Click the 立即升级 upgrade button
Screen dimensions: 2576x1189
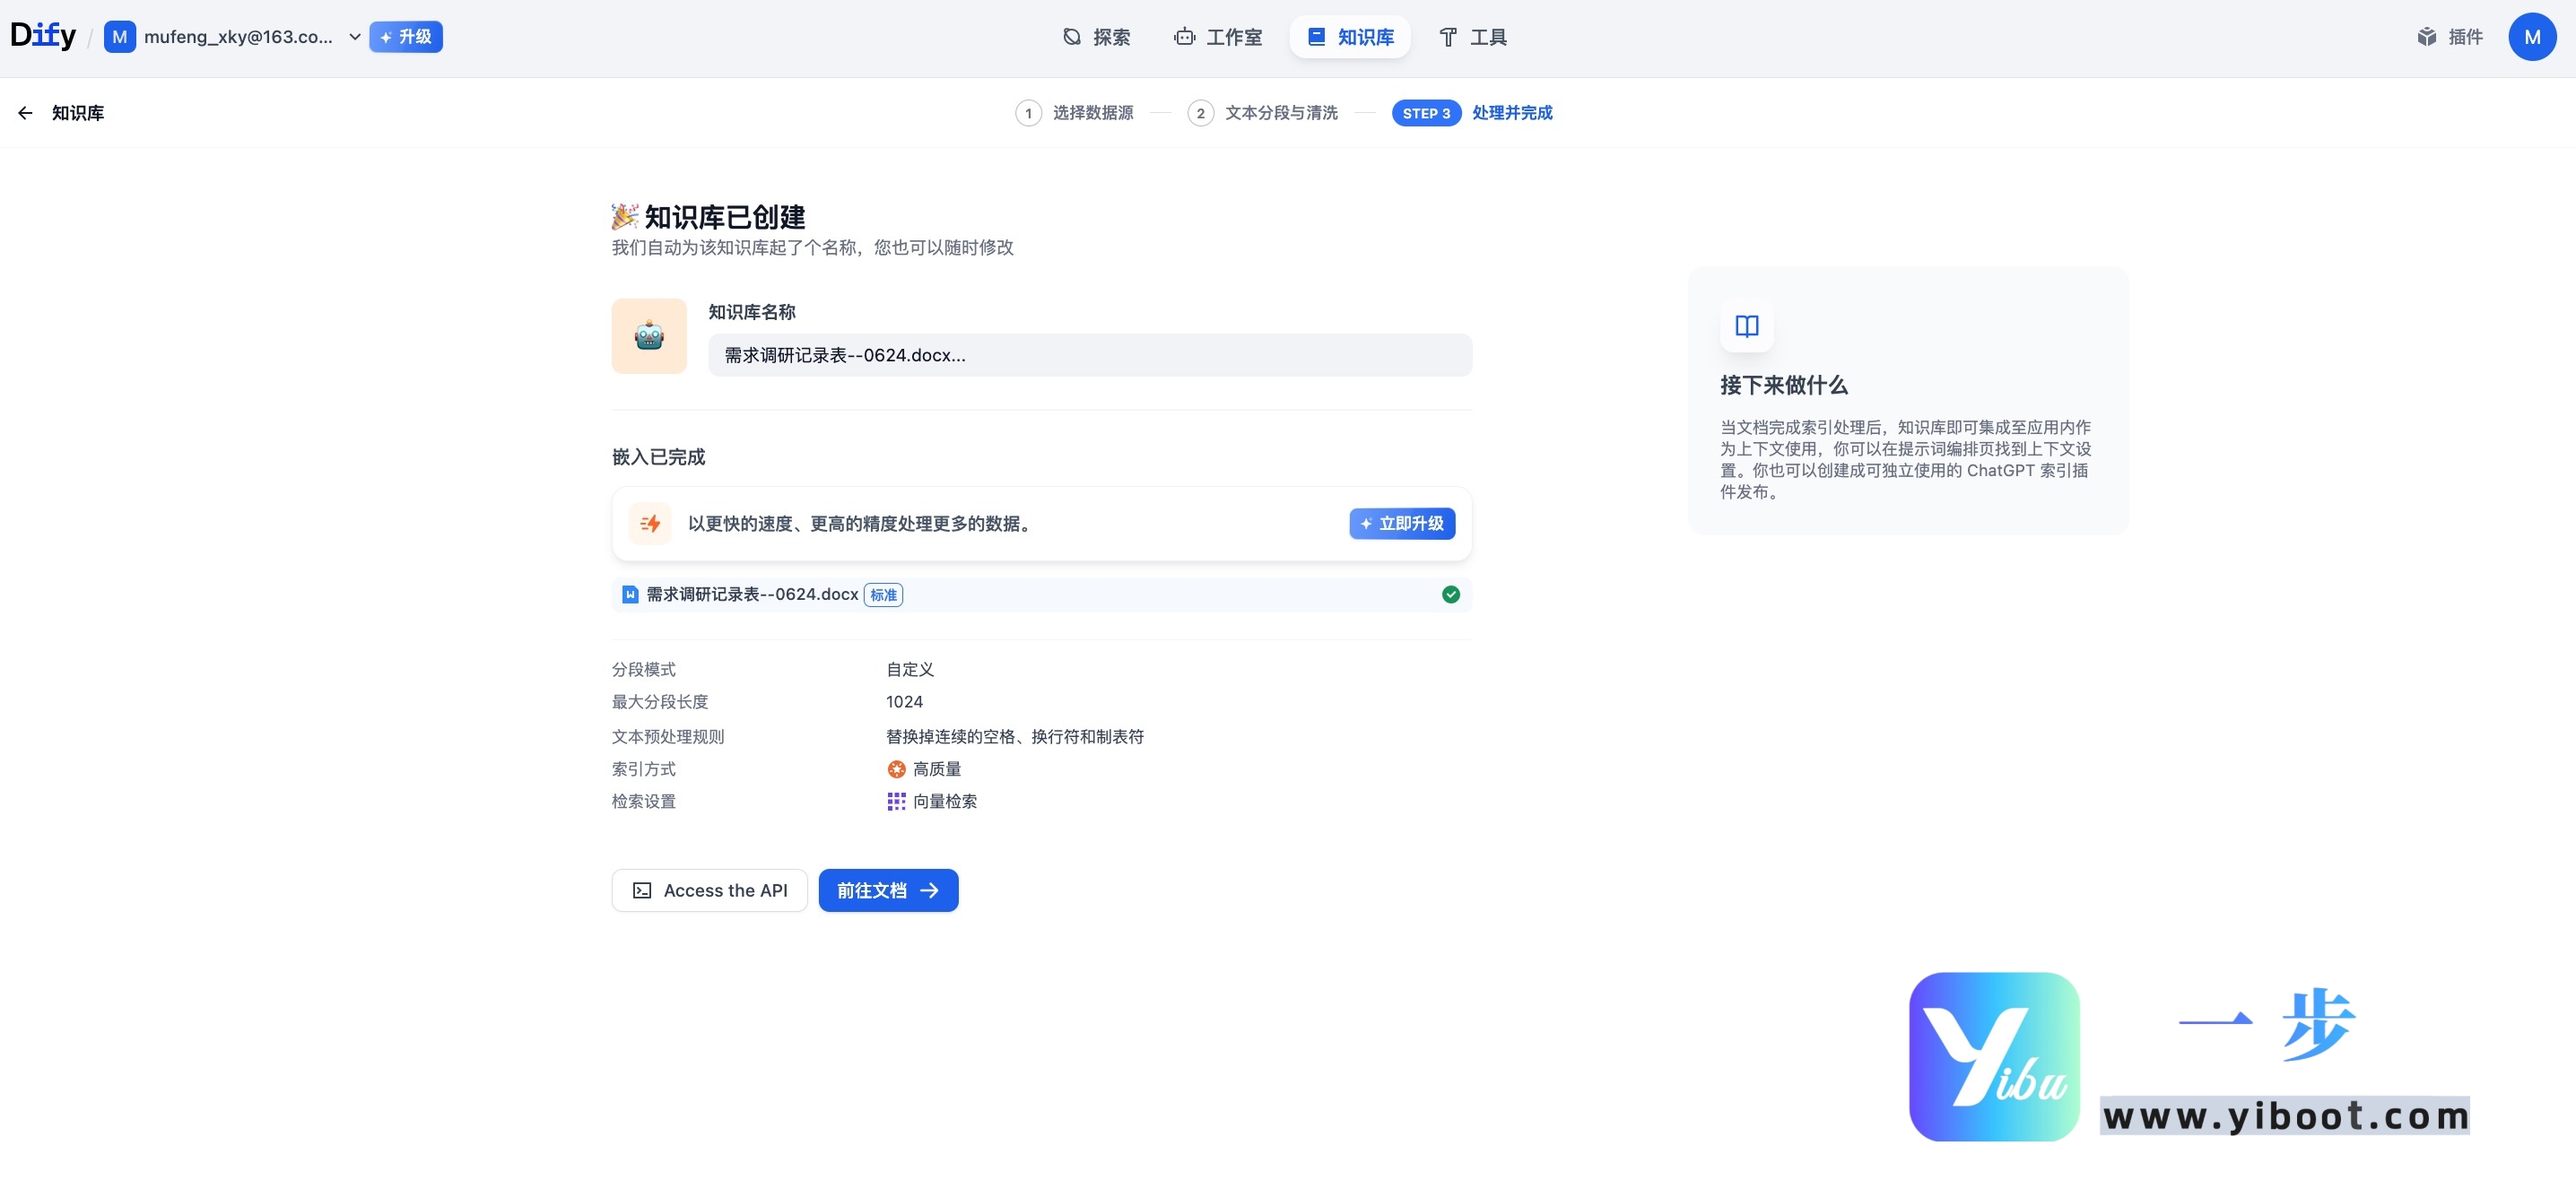coord(1402,523)
